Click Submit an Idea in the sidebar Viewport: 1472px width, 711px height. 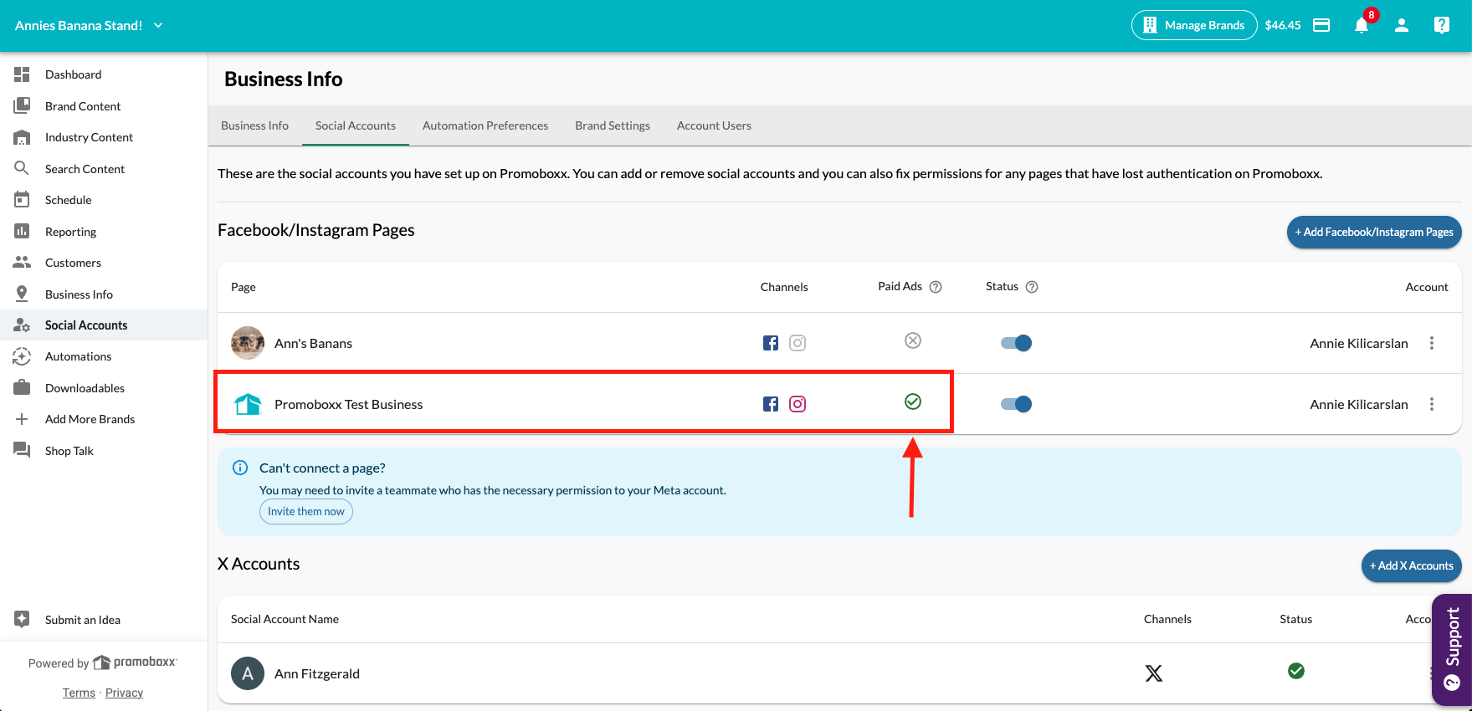(104, 620)
